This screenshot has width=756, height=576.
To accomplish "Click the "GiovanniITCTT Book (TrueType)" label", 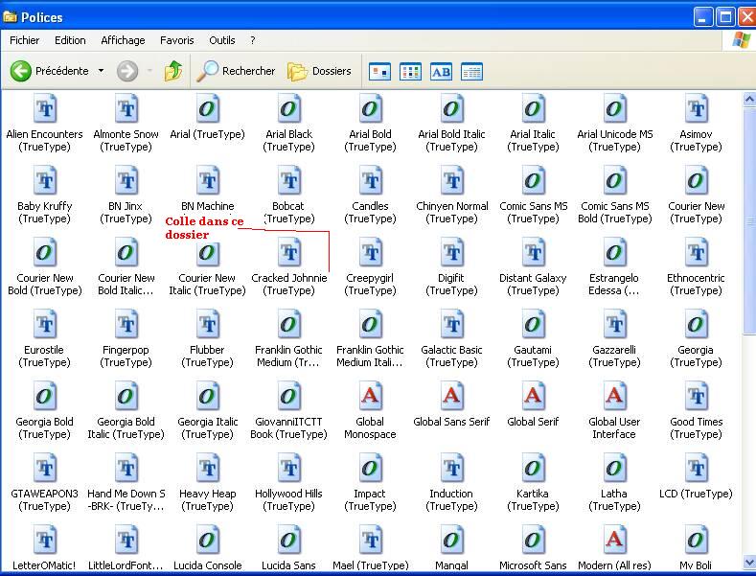I will pos(288,427).
